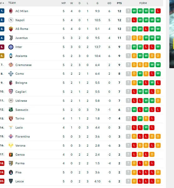Open the Sassuolo team link
The width and height of the screenshot is (174, 188).
tap(22, 110)
